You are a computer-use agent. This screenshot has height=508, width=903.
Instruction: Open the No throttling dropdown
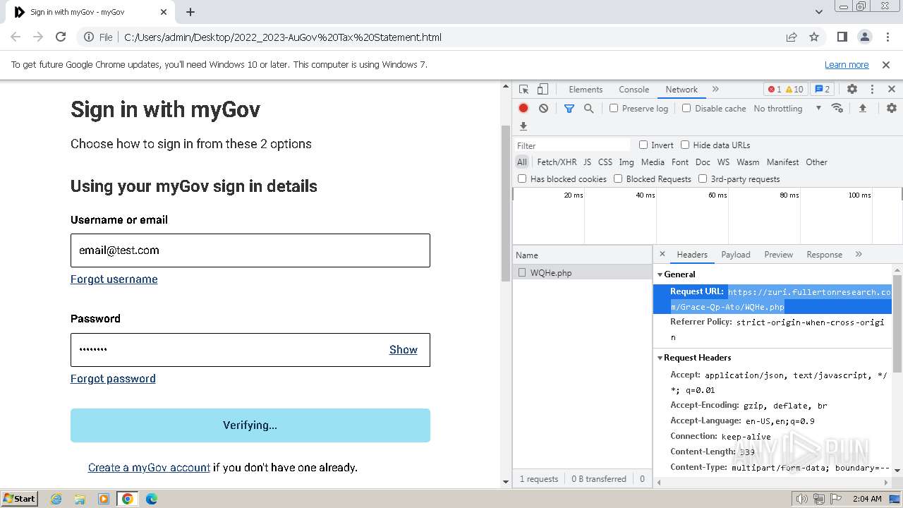(787, 109)
